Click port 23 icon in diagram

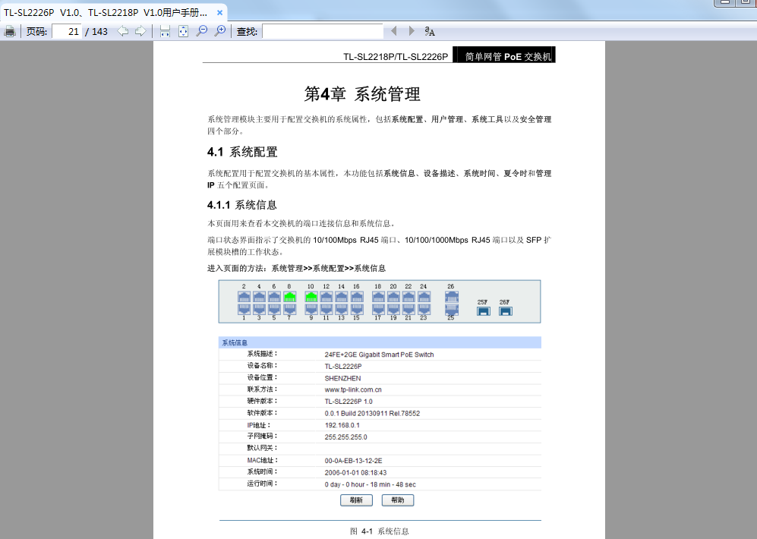pos(424,309)
